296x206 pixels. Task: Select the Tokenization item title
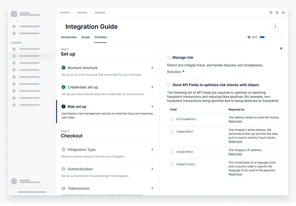(x=79, y=188)
